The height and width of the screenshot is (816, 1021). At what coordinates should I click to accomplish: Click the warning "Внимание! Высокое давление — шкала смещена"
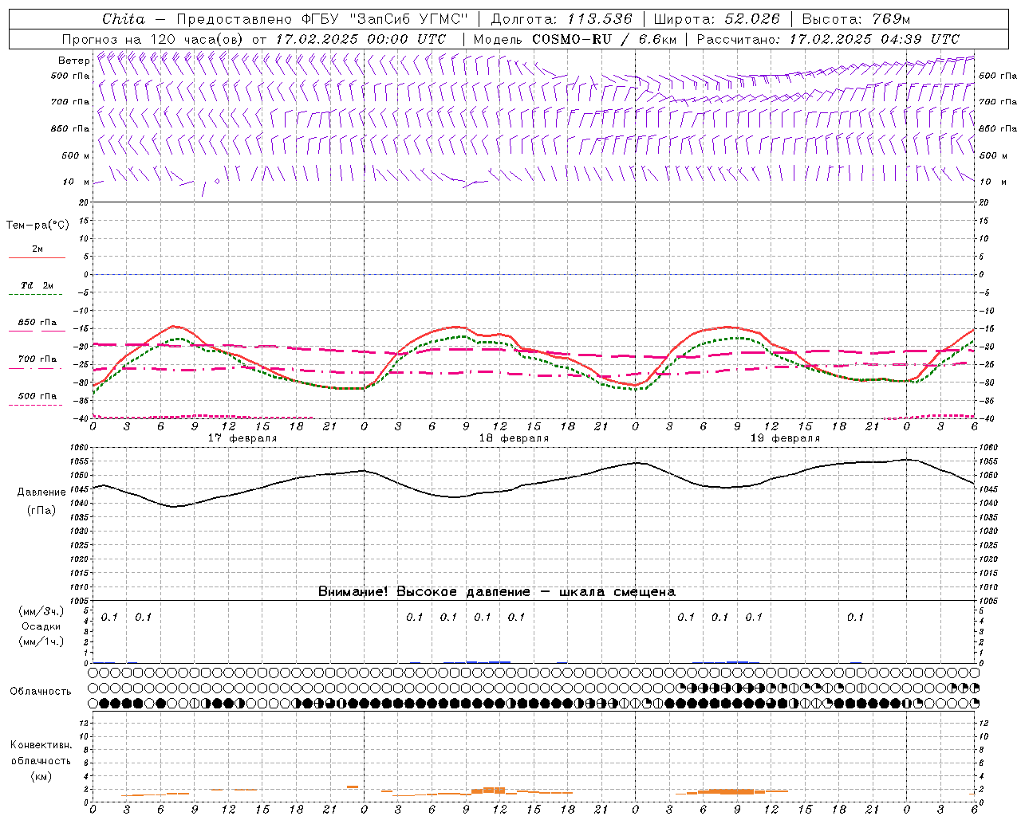coord(497,591)
